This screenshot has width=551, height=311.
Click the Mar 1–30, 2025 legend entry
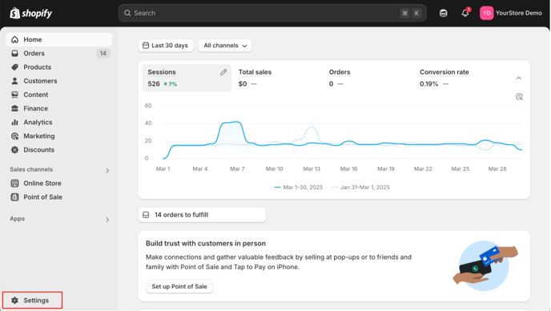point(299,188)
